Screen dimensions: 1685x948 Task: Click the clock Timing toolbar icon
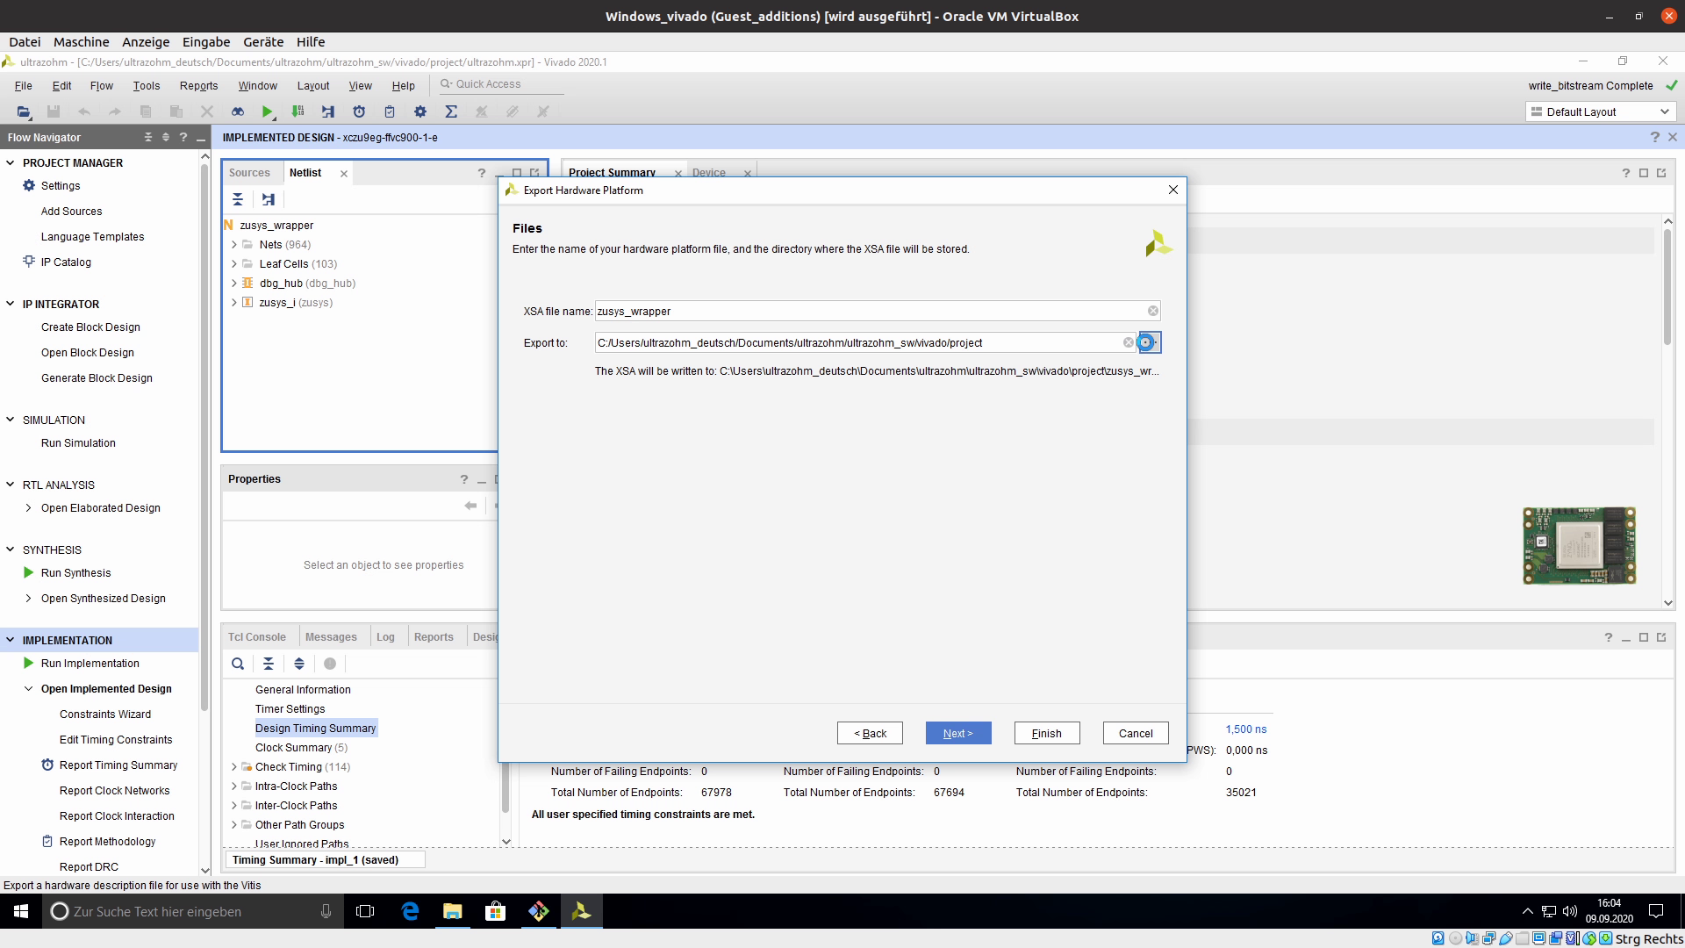click(358, 111)
